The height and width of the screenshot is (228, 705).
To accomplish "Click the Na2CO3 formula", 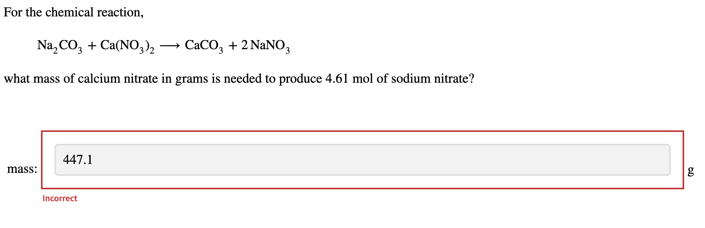I will [59, 45].
